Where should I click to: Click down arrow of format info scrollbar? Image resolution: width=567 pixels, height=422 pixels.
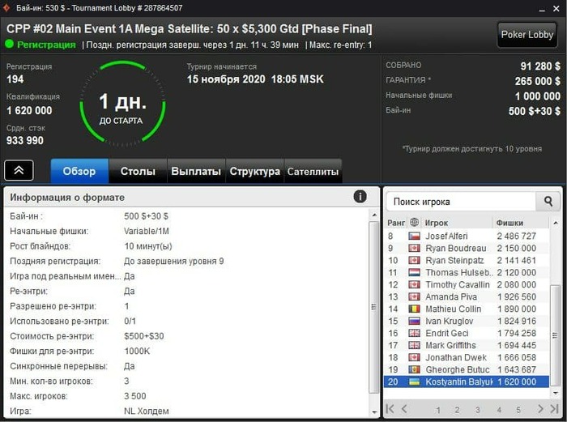click(374, 412)
